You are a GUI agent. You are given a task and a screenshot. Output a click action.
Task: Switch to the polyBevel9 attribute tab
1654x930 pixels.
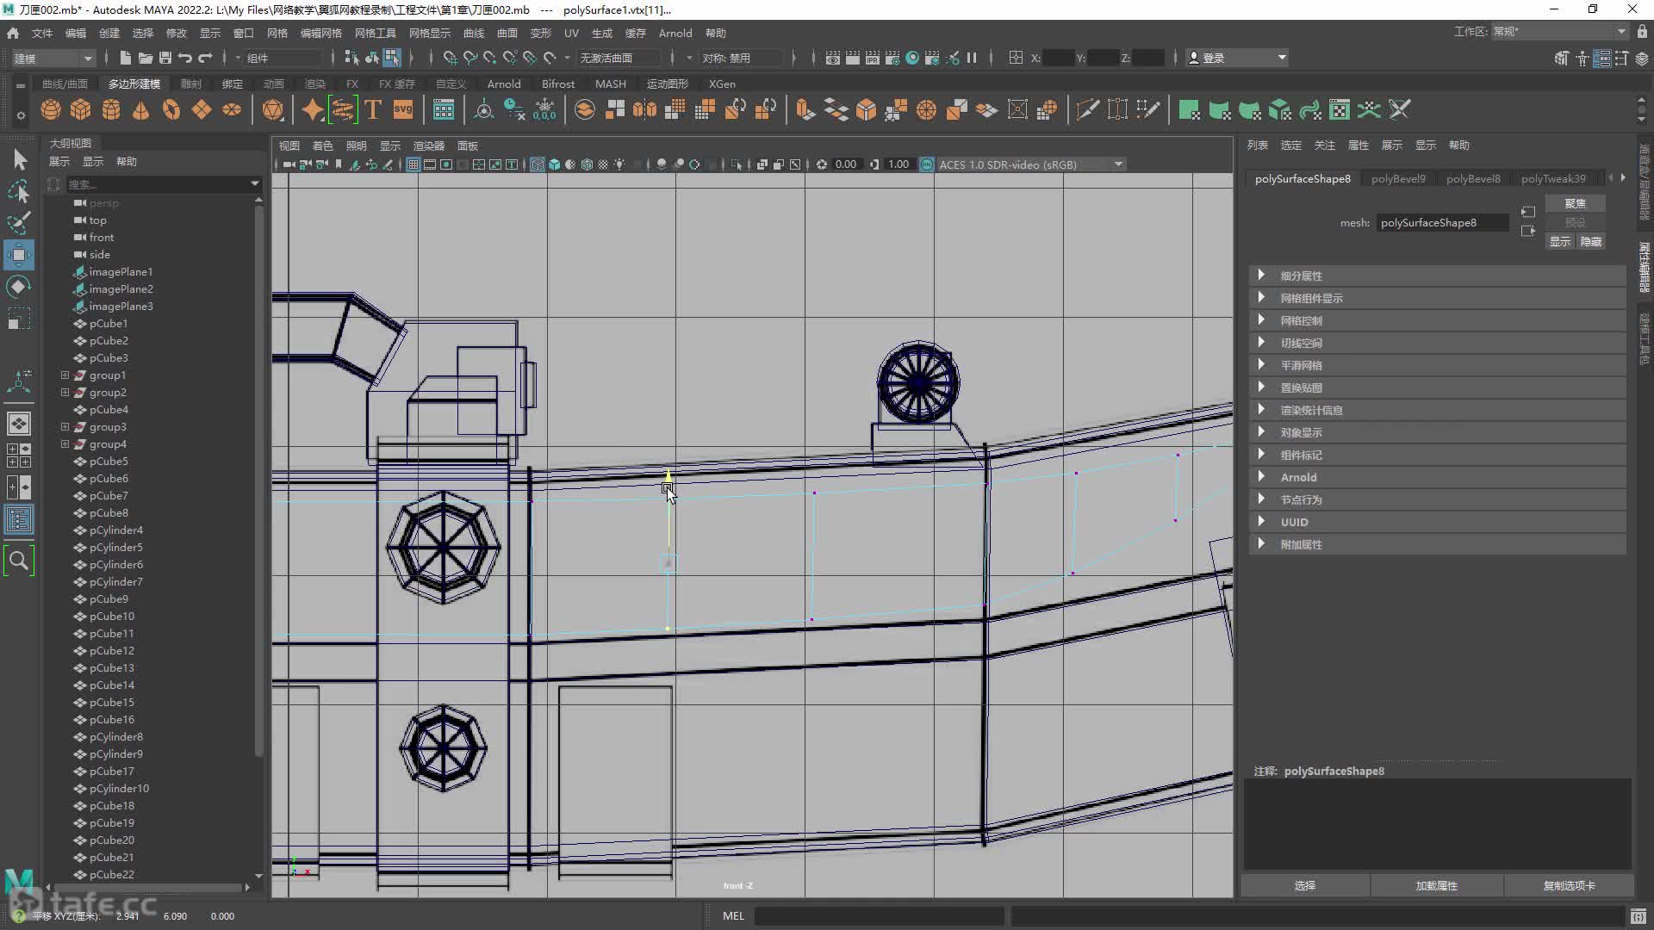point(1398,178)
